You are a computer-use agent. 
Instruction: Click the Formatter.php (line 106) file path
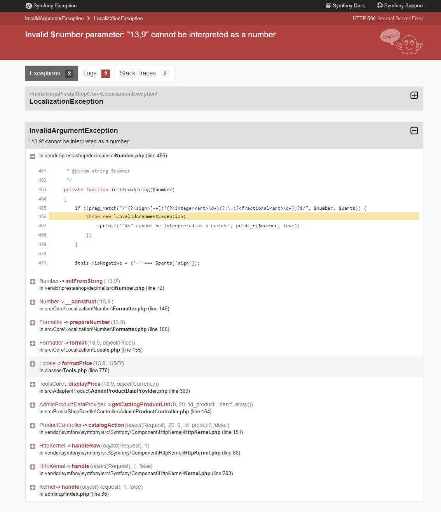pyautogui.click(x=104, y=329)
